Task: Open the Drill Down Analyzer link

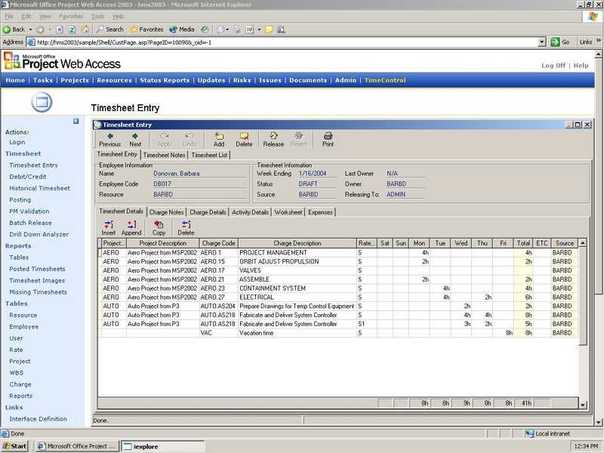Action: [39, 234]
